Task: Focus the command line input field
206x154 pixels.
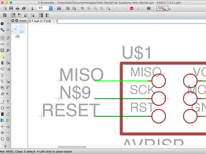Action: click(131, 21)
